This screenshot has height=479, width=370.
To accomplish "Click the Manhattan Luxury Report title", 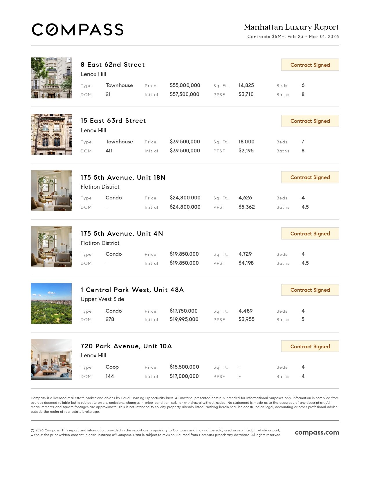I will 291,27.
